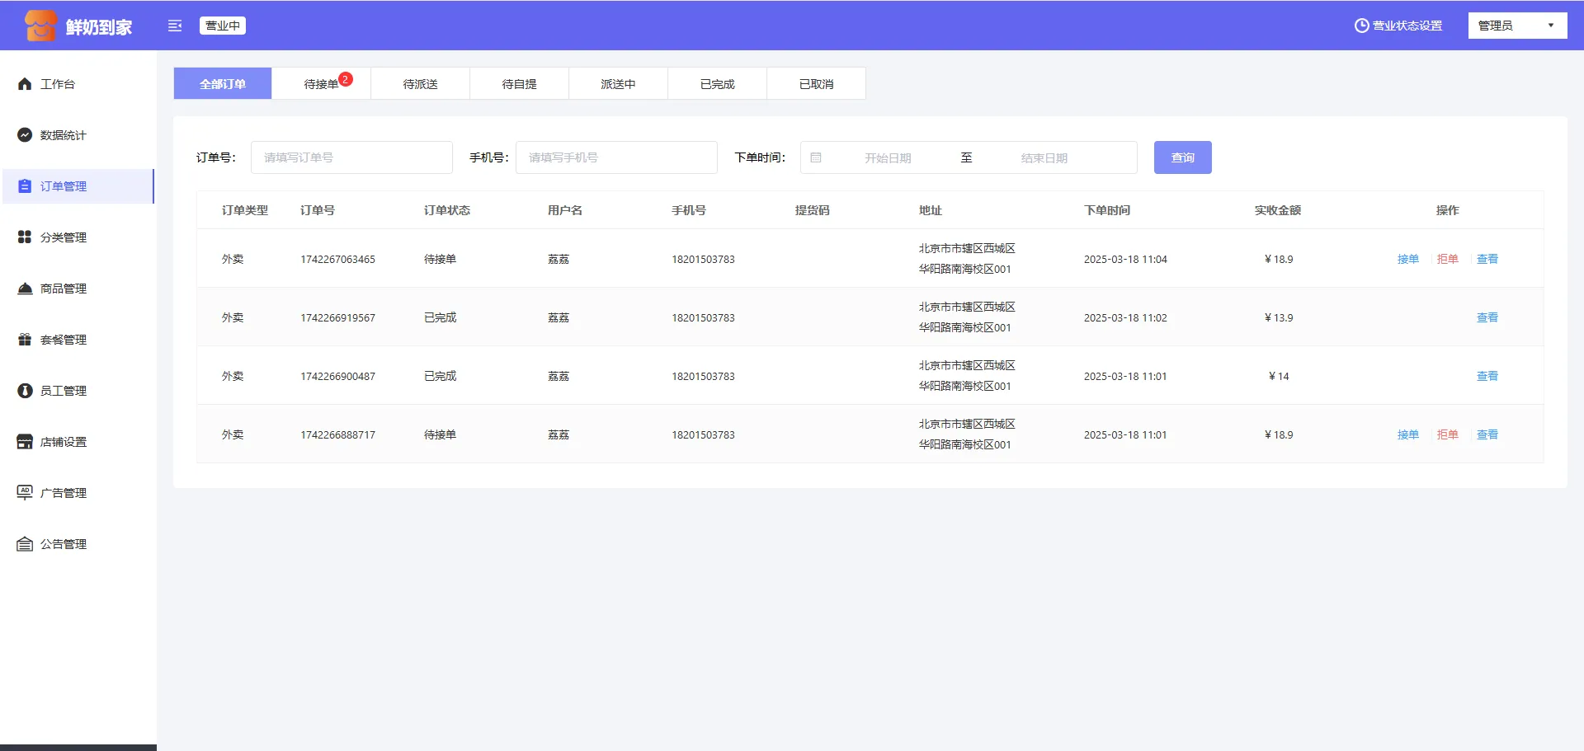Click the category management grid icon

click(25, 237)
